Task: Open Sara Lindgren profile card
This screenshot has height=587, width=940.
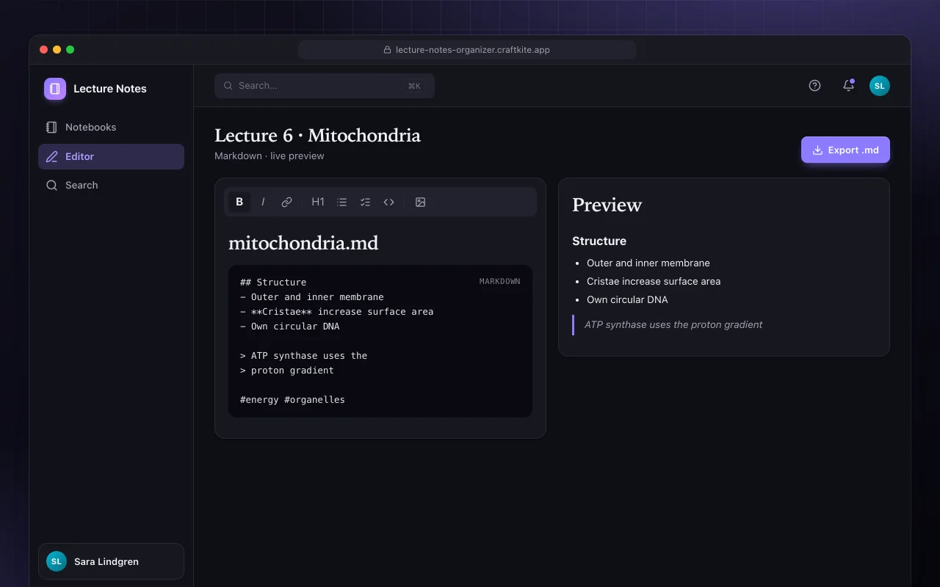Action: click(111, 561)
